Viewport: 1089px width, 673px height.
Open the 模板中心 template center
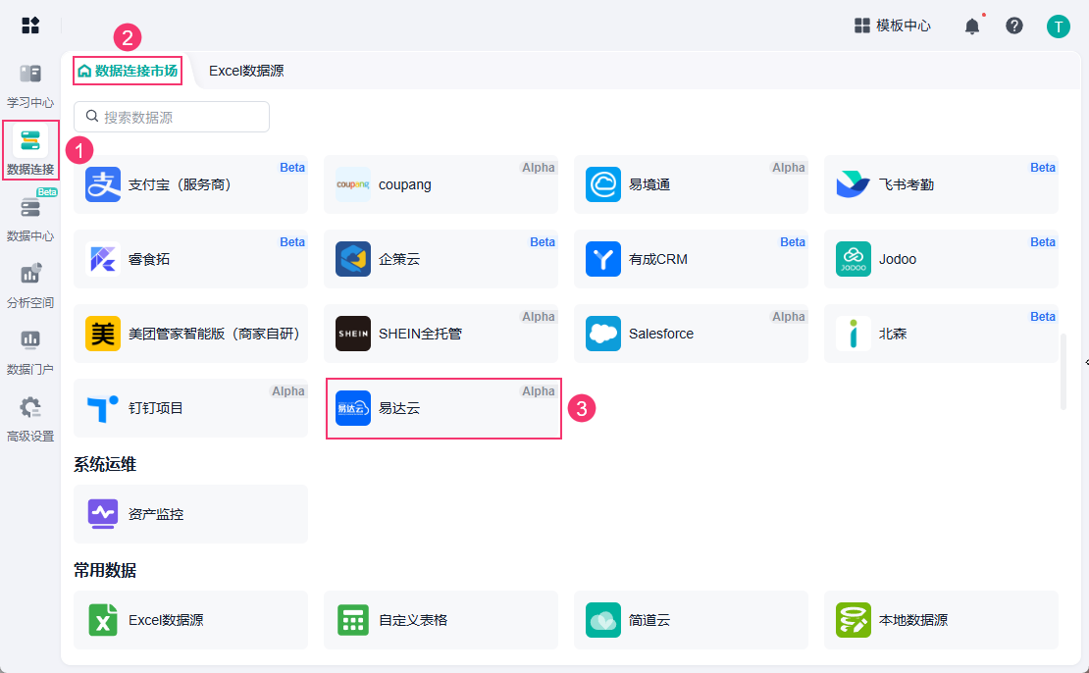[x=892, y=26]
